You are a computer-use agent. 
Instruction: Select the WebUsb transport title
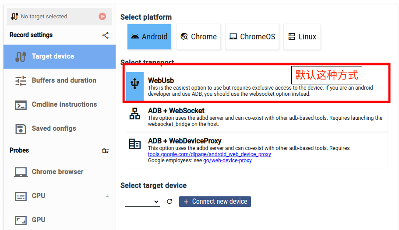point(161,80)
